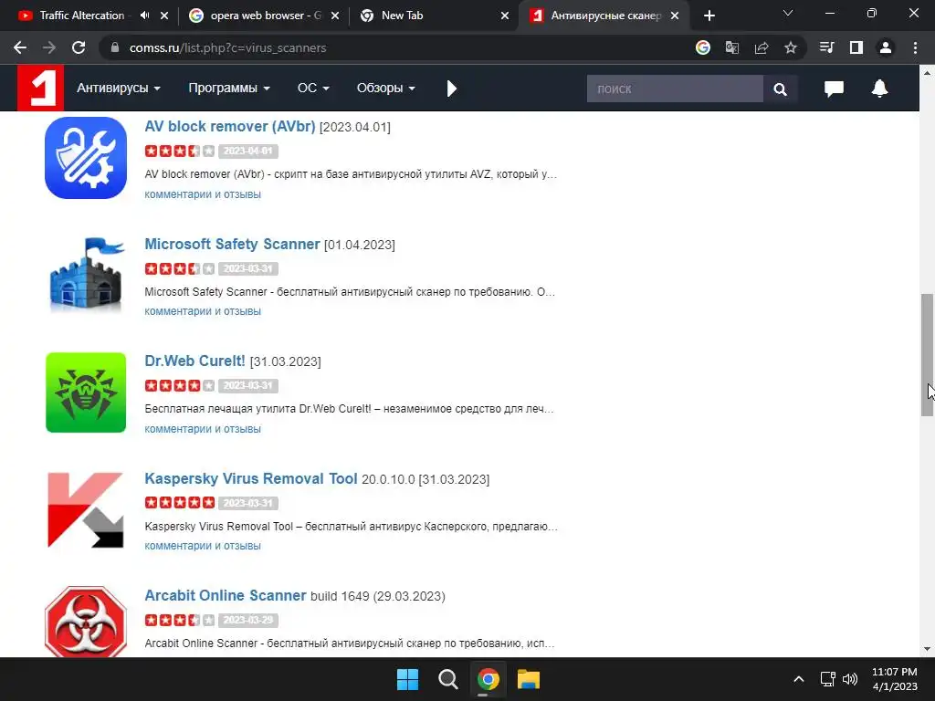Open the AV block remover app icon
Screen dimensions: 935x701
click(x=86, y=158)
